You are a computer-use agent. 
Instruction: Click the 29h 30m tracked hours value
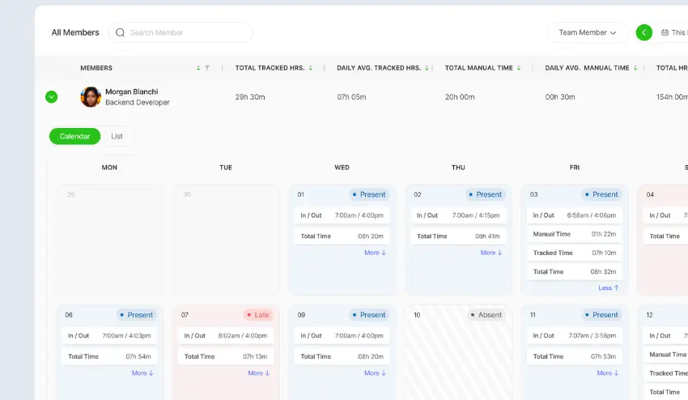coord(250,97)
